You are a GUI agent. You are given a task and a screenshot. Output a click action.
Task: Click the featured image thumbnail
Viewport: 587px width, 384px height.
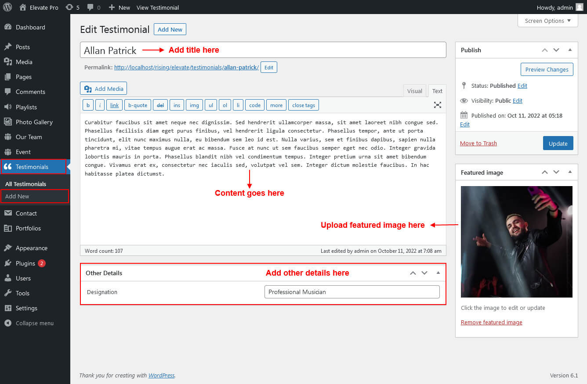(x=516, y=242)
